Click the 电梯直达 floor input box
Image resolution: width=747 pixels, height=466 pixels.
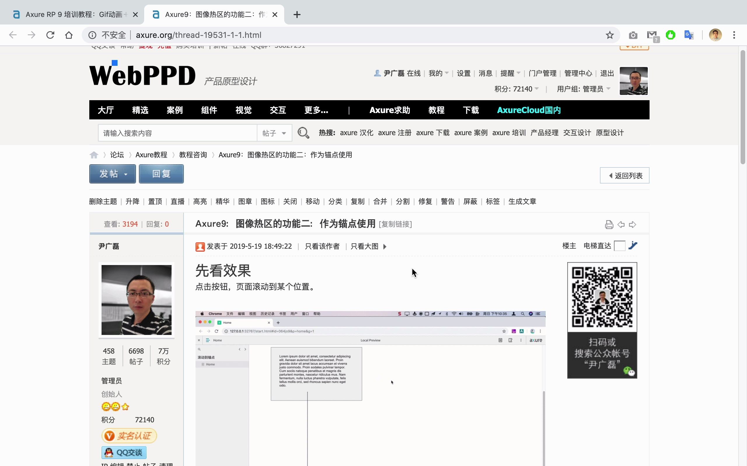(x=619, y=246)
